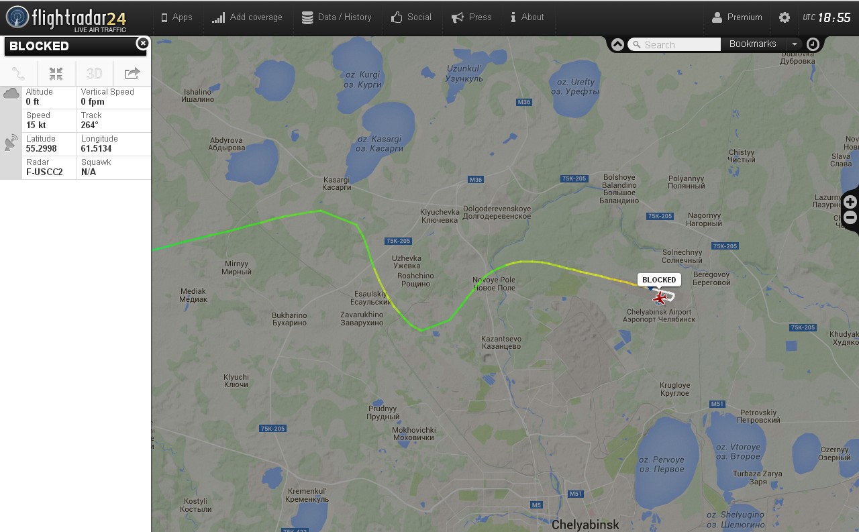Select the red airplane icon on map
This screenshot has height=532, width=859.
pos(660,298)
